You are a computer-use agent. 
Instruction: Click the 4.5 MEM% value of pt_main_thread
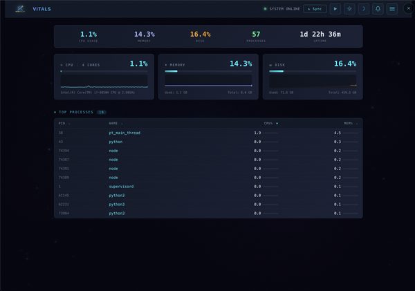click(338, 133)
